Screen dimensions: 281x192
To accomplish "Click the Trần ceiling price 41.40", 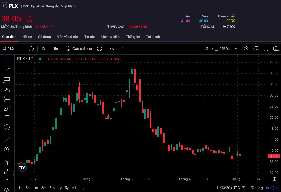I will coord(185,21).
